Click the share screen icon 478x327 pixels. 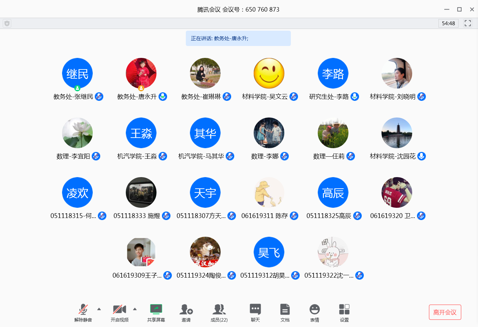pyautogui.click(x=156, y=310)
